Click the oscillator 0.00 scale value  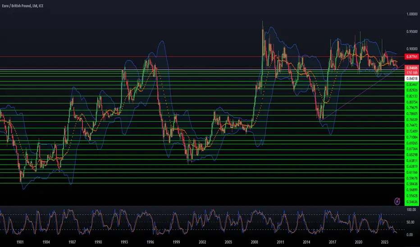410,235
